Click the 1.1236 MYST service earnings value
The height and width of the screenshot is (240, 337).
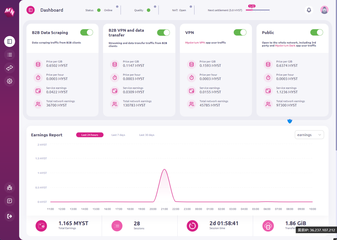pyautogui.click(x=287, y=92)
